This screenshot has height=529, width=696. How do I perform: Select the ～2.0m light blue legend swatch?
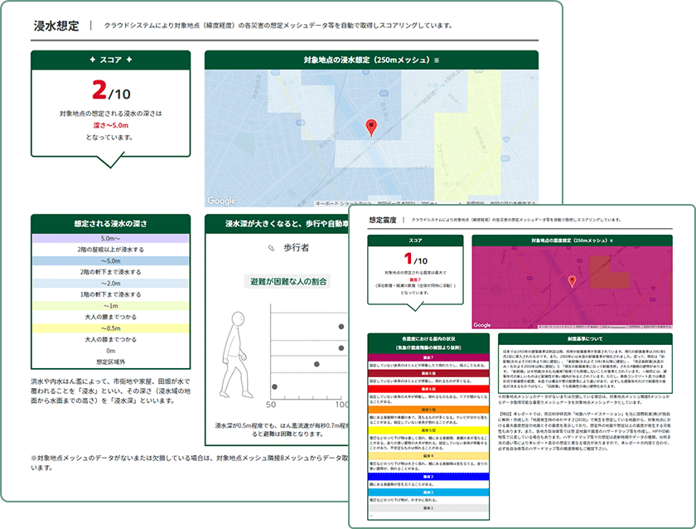point(110,284)
